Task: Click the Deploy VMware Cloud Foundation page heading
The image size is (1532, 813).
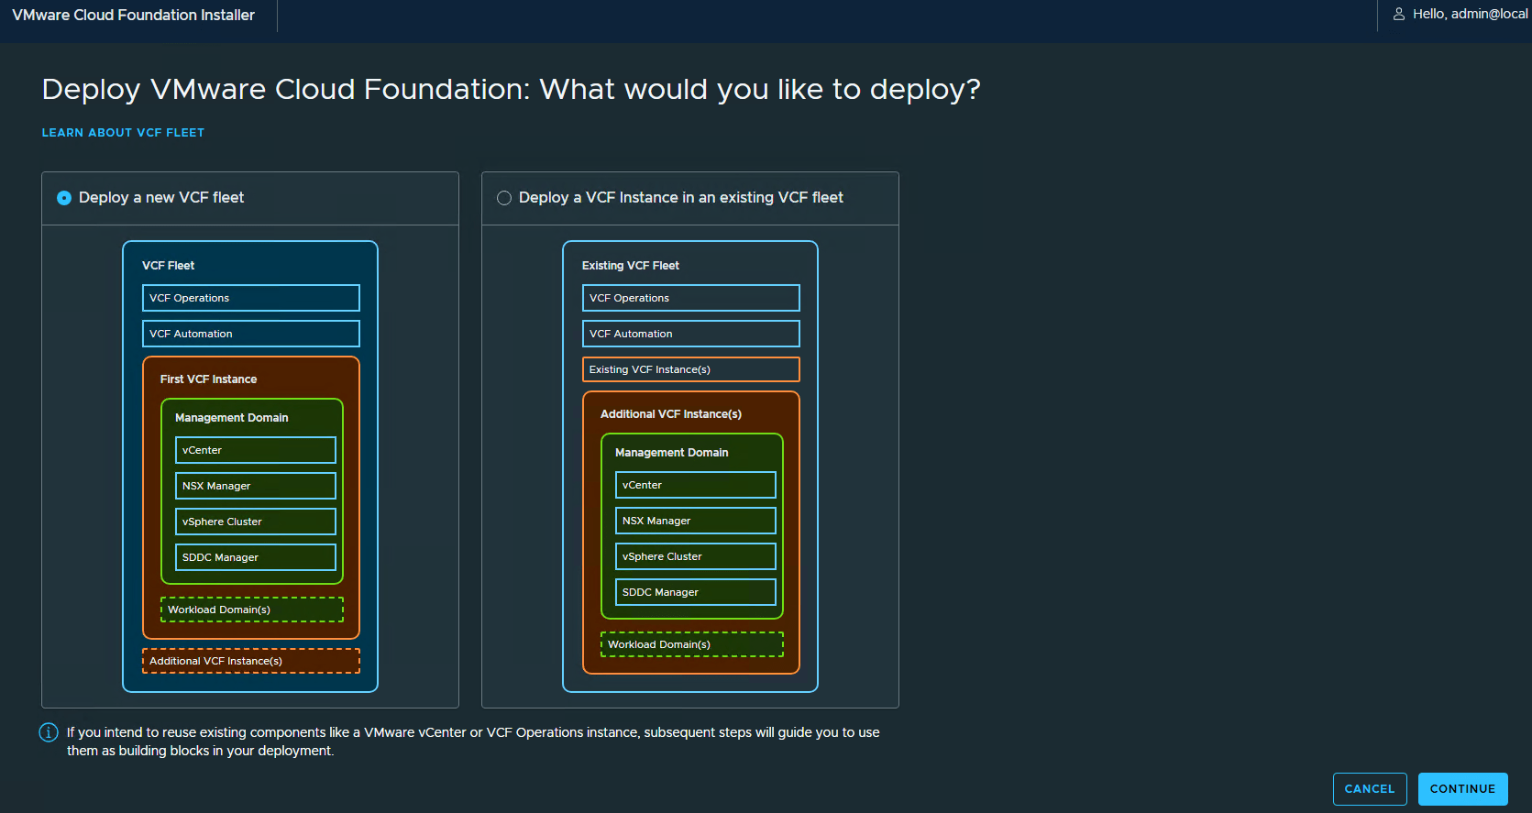Action: pyautogui.click(x=512, y=89)
